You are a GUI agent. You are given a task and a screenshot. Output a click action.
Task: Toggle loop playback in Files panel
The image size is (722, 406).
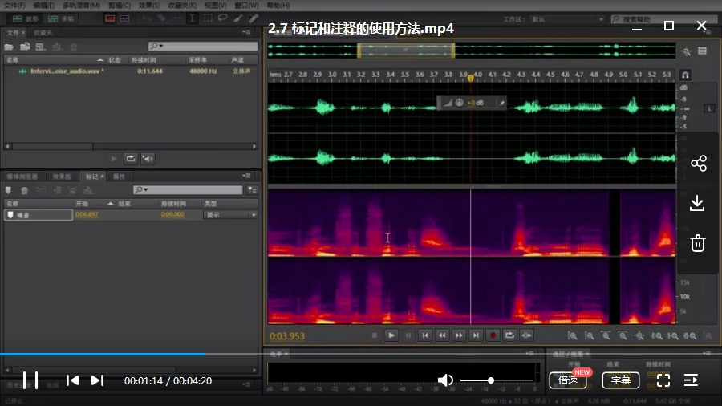click(131, 159)
